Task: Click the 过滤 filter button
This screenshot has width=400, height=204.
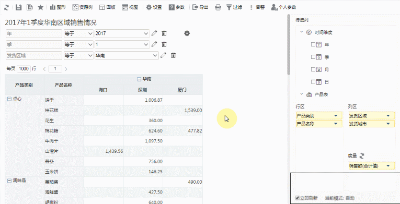Action: click(x=234, y=7)
